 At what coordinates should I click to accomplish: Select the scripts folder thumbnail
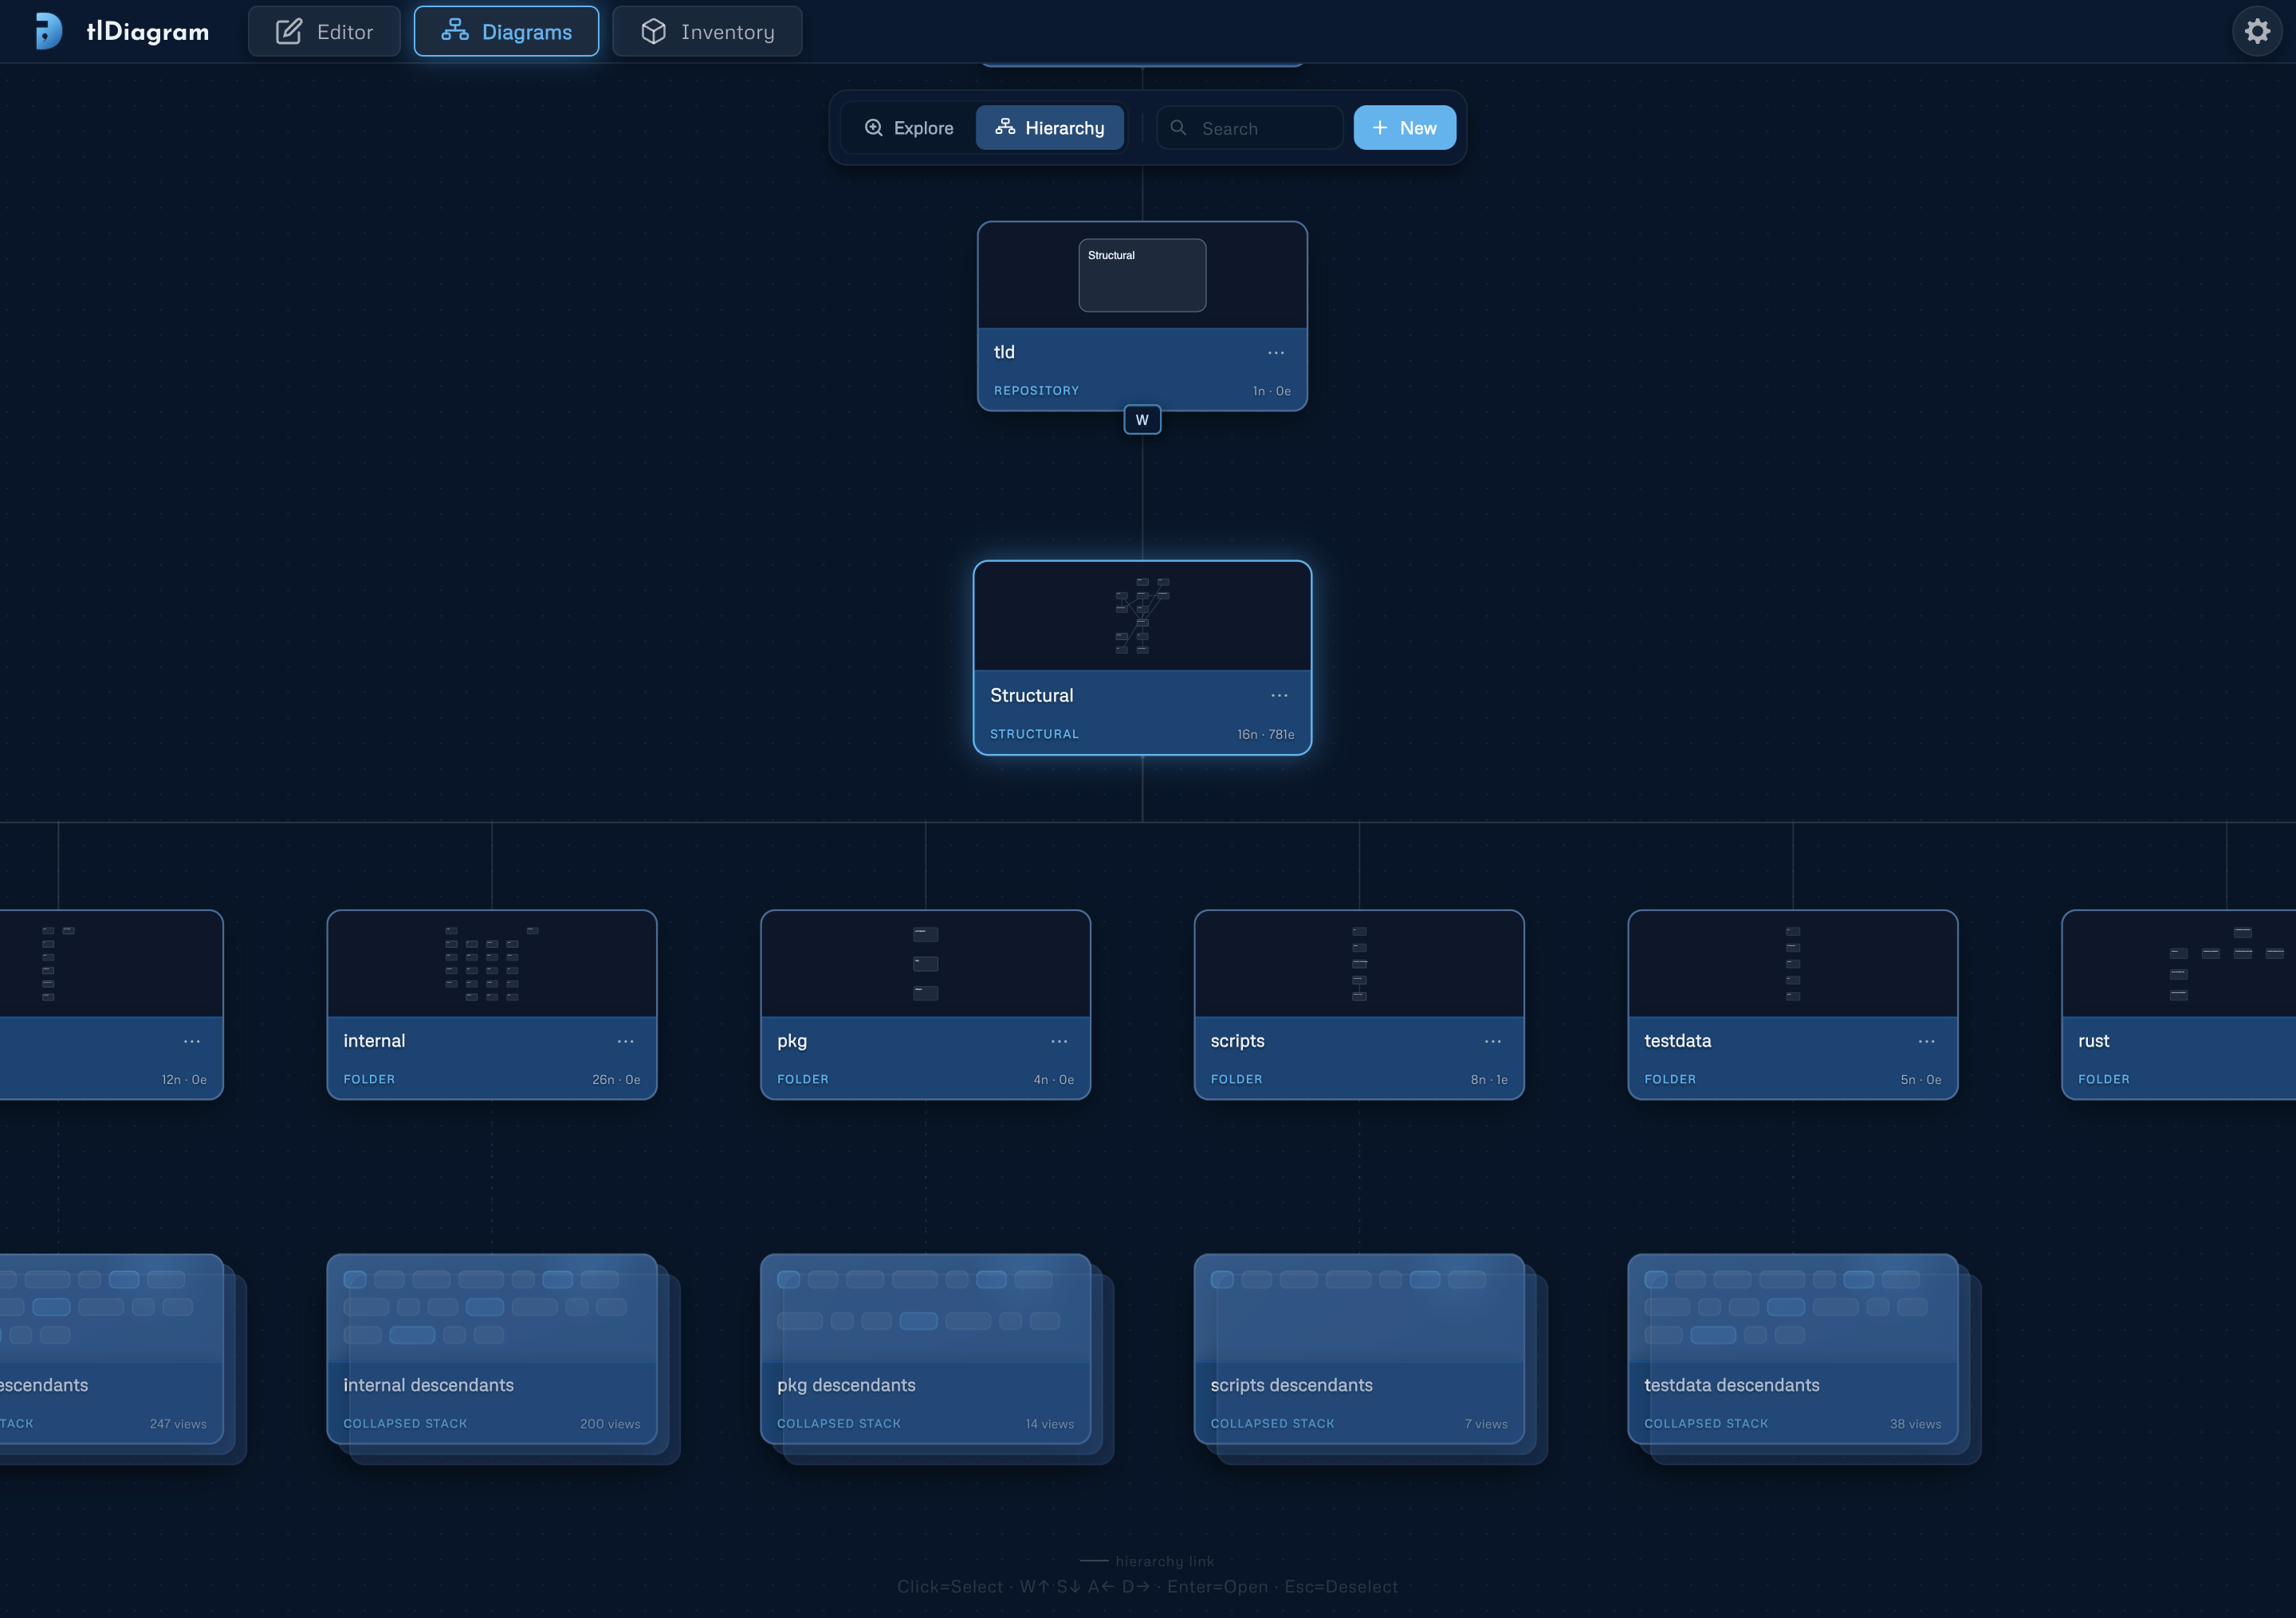pyautogui.click(x=1359, y=964)
